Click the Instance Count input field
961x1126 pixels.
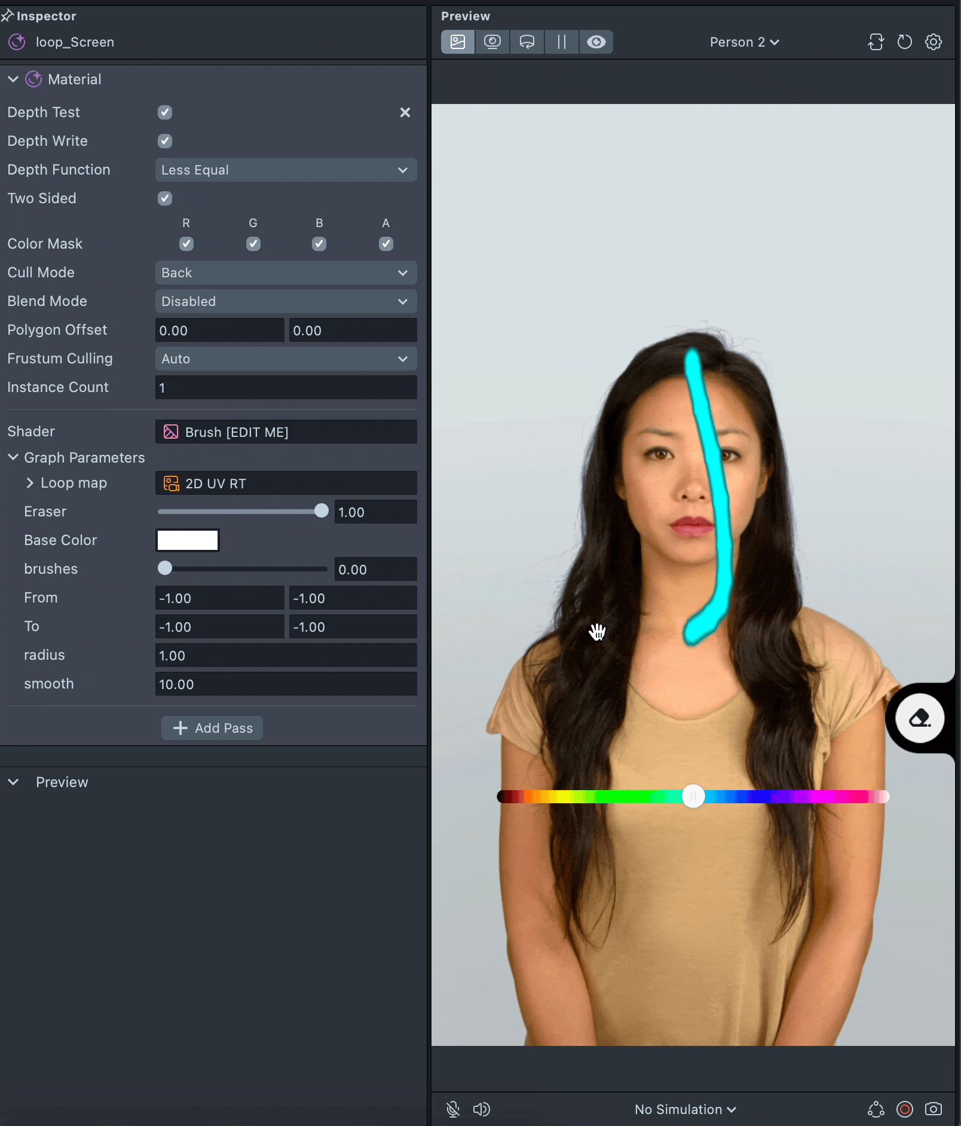coord(286,388)
